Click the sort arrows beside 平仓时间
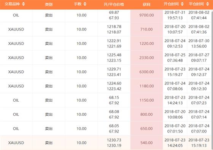 (208, 4)
